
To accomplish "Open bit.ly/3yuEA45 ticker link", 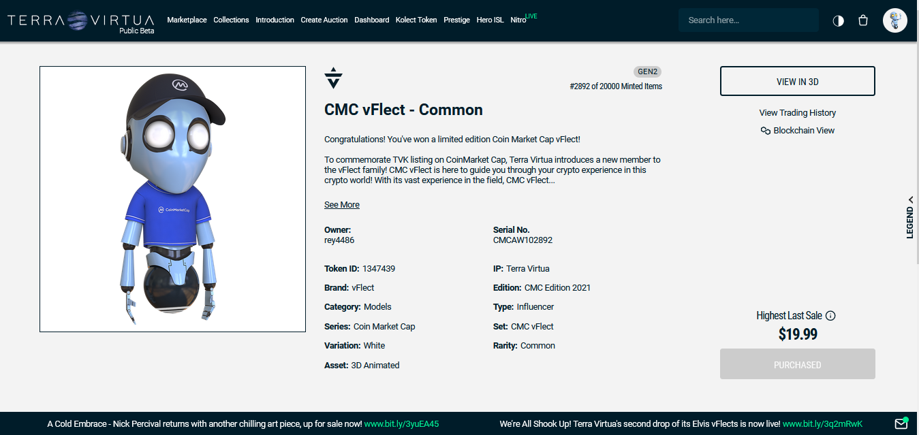I will point(402,423).
